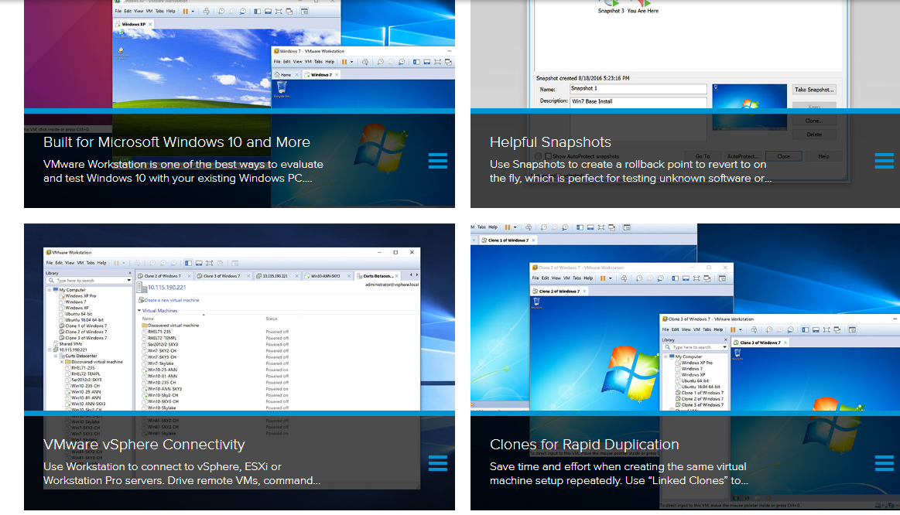Click the '10.115.190.221' server title text
The height and width of the screenshot is (515, 900).
click(x=167, y=288)
